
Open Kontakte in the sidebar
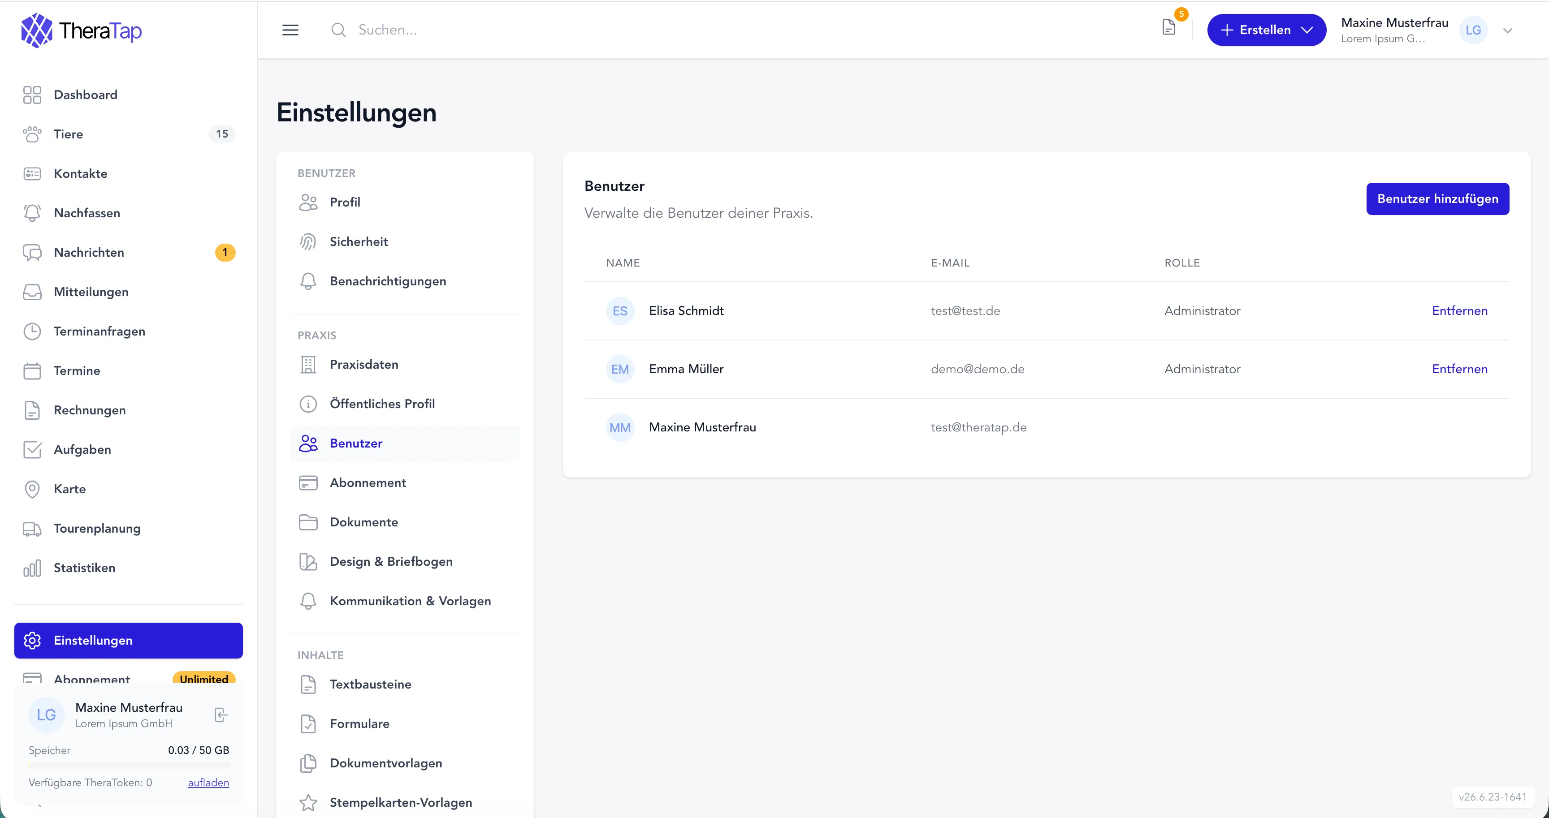coord(129,174)
